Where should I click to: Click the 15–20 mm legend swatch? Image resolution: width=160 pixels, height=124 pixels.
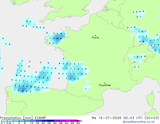click(x=39, y=121)
